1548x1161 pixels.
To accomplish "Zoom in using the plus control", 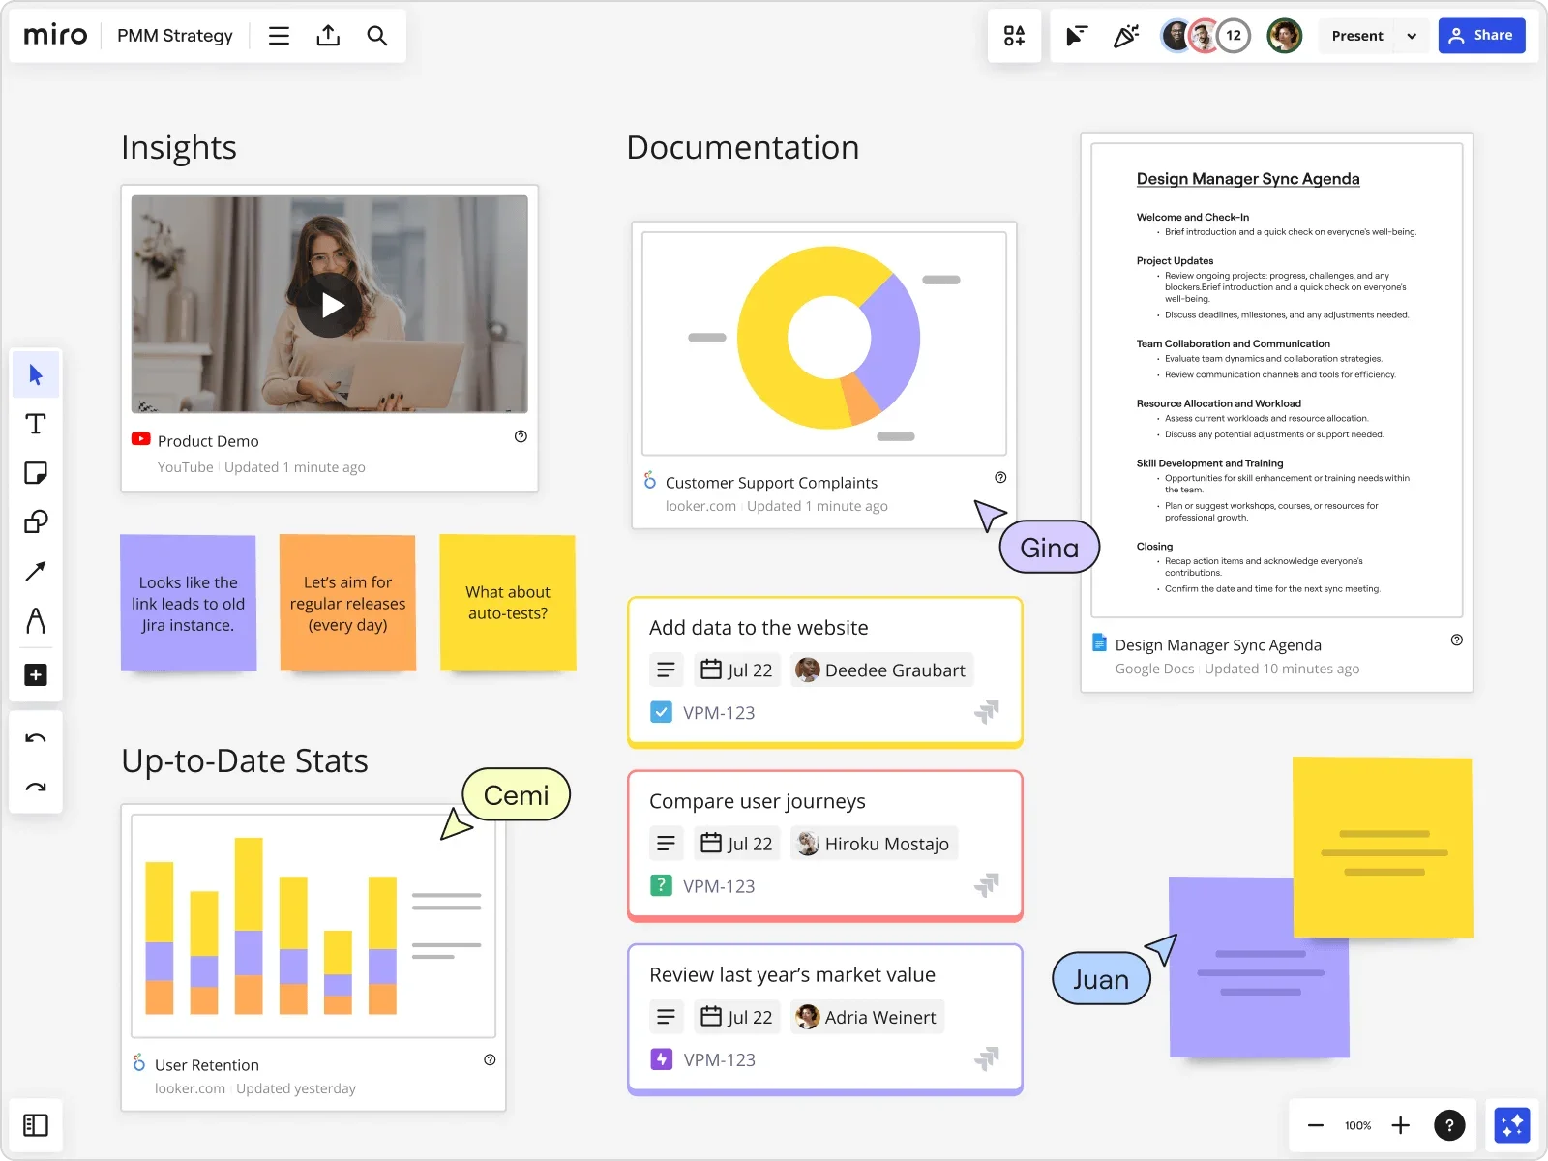I will pyautogui.click(x=1400, y=1125).
